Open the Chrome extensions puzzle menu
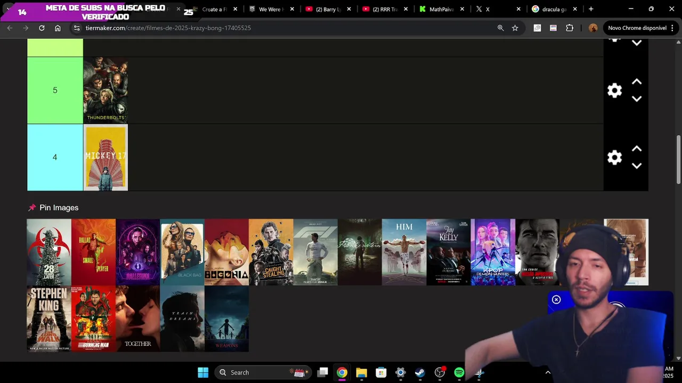 point(570,28)
